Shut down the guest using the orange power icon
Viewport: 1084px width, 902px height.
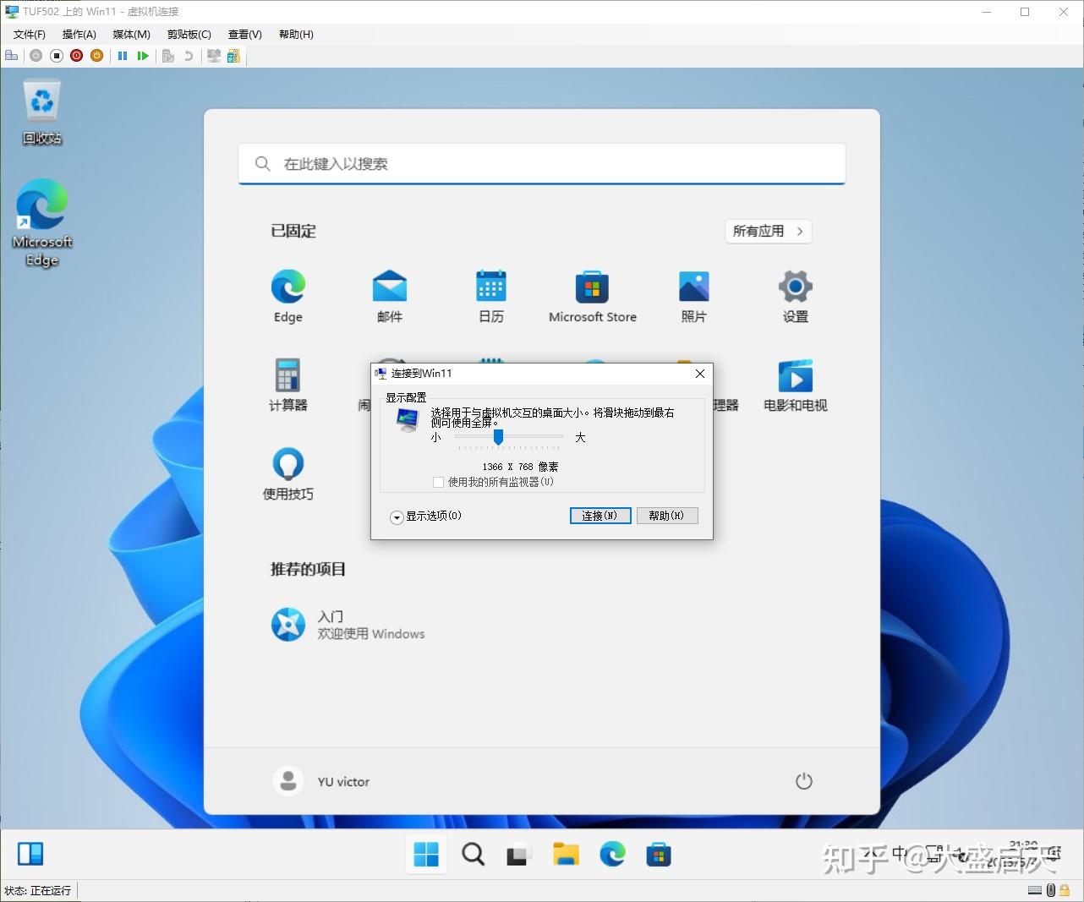[x=97, y=56]
